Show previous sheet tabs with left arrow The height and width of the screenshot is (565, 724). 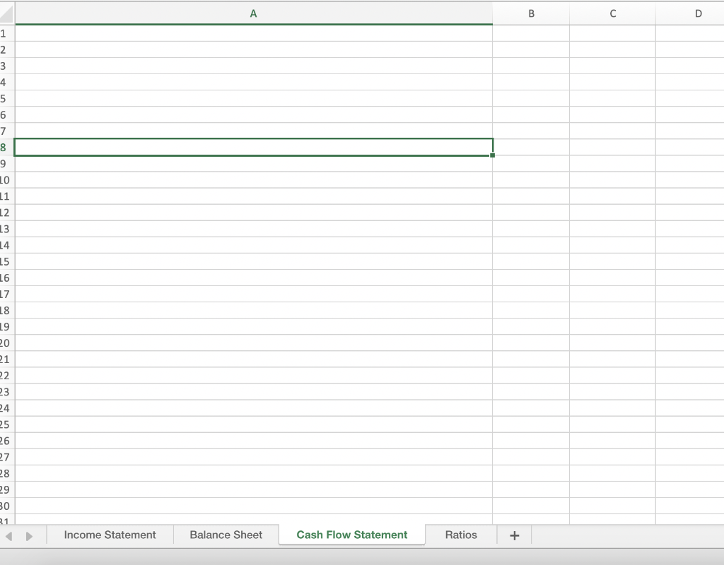[x=8, y=536]
